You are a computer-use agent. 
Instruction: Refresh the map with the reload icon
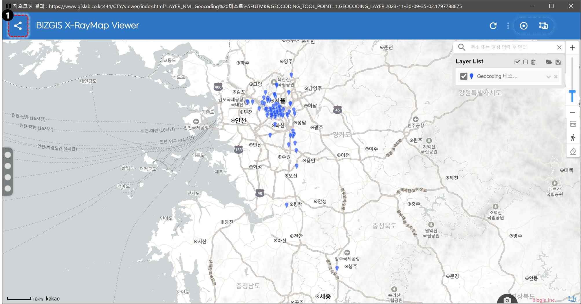[x=493, y=26]
